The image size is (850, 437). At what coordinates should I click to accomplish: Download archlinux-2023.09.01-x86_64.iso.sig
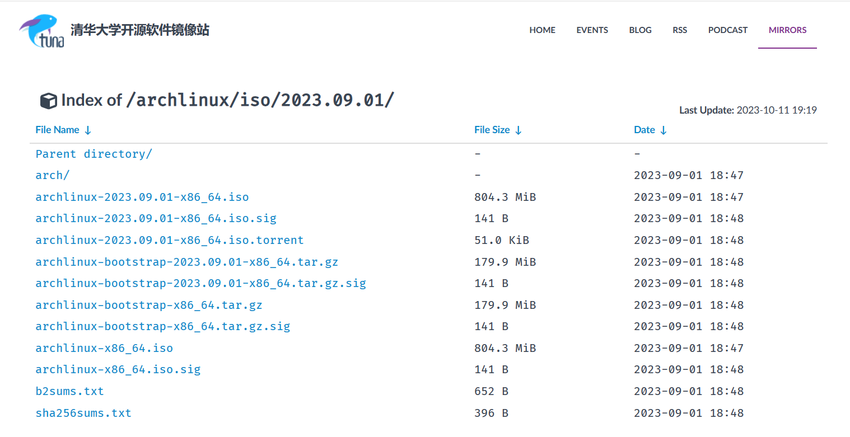[156, 218]
